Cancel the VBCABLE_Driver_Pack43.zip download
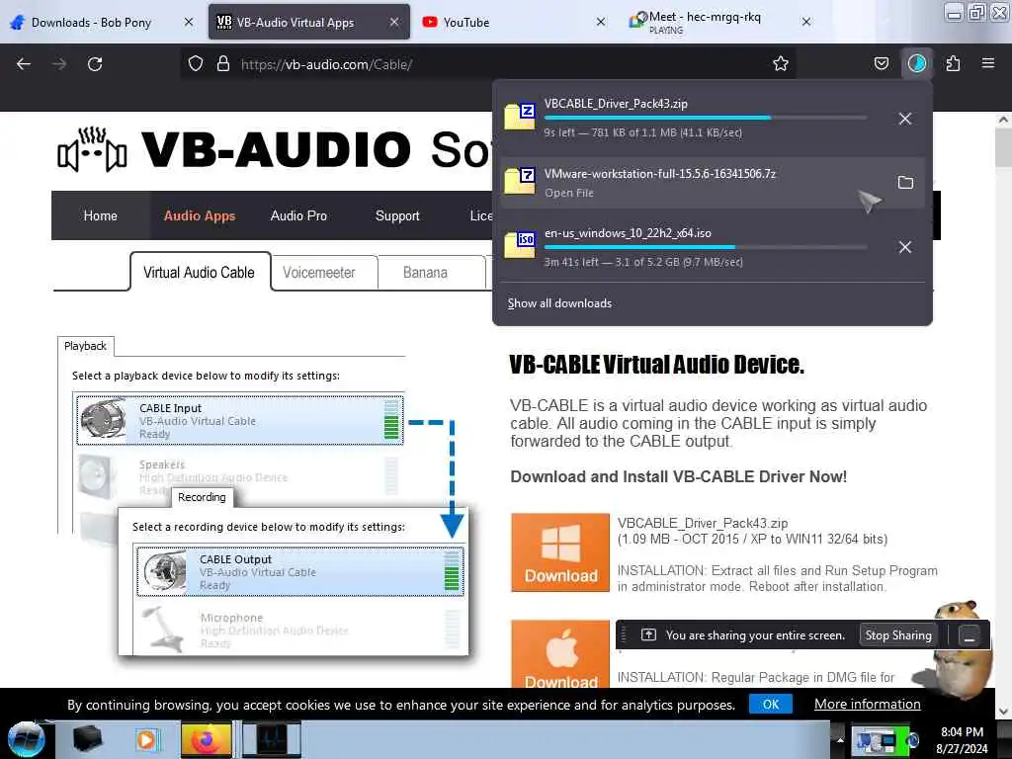1012x759 pixels. 905,119
